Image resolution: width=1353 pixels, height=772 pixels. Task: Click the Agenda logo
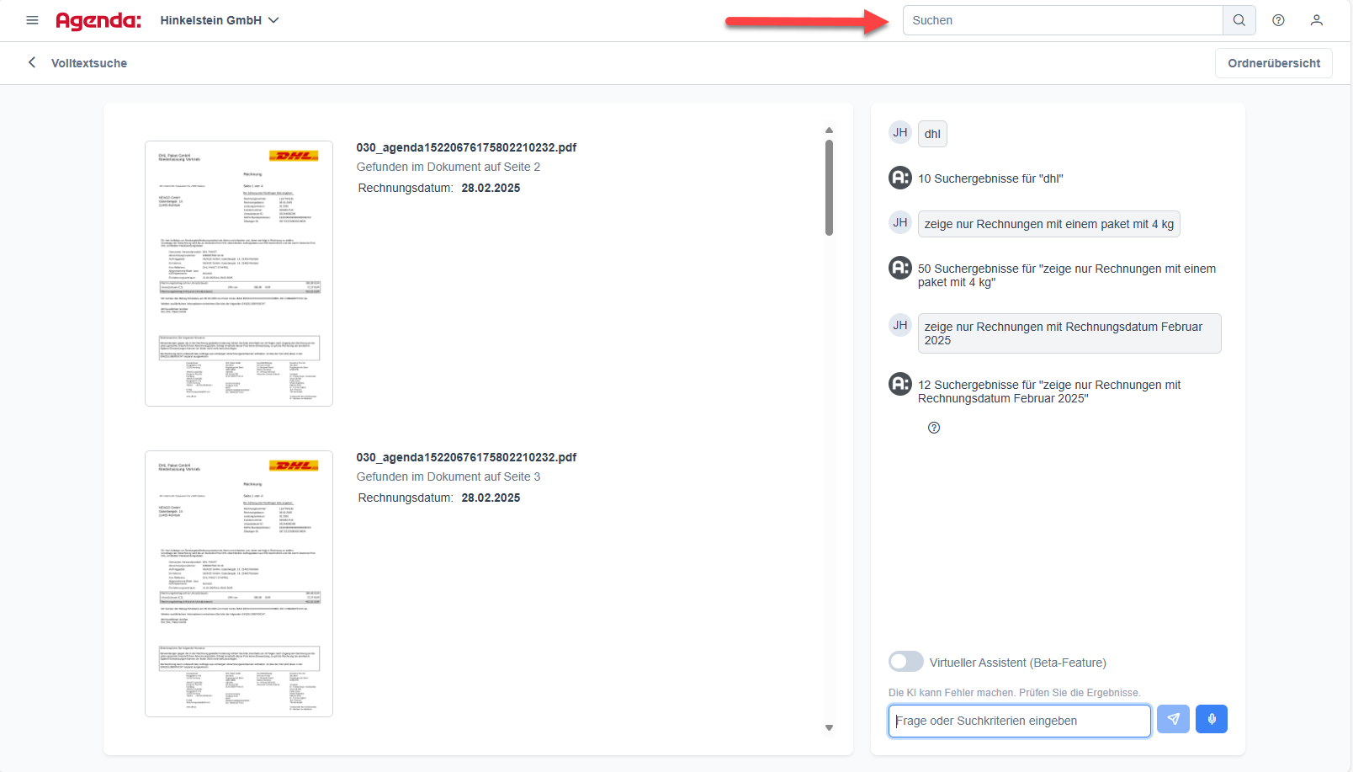(98, 20)
